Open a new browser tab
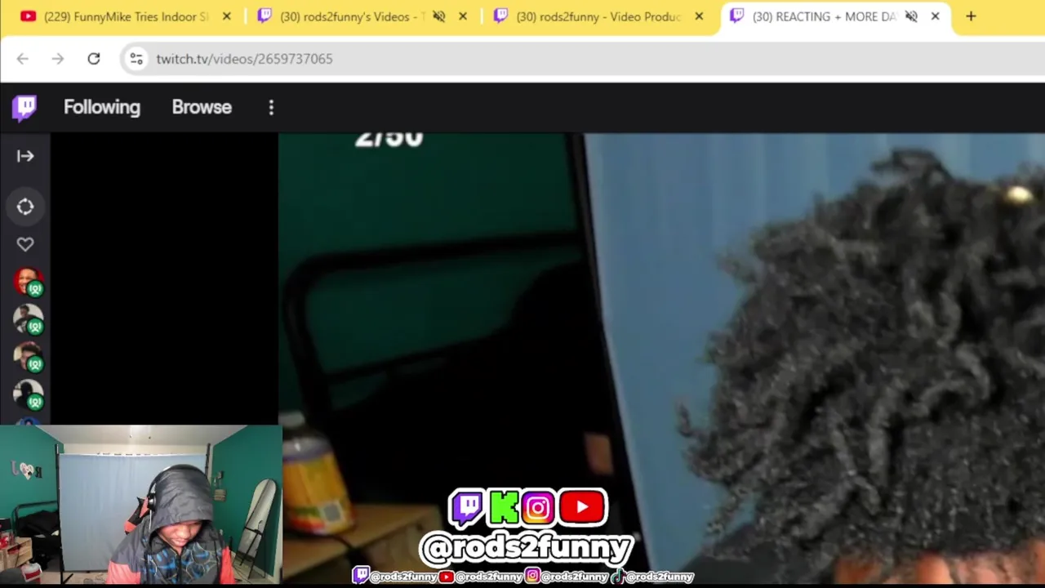The width and height of the screenshot is (1045, 588). point(971,16)
